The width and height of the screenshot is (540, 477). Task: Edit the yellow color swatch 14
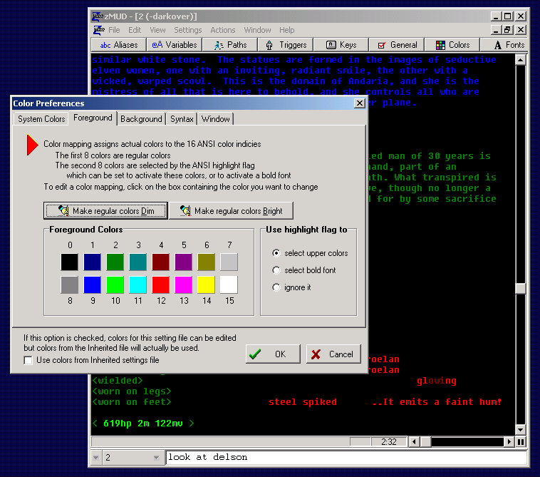tap(206, 284)
